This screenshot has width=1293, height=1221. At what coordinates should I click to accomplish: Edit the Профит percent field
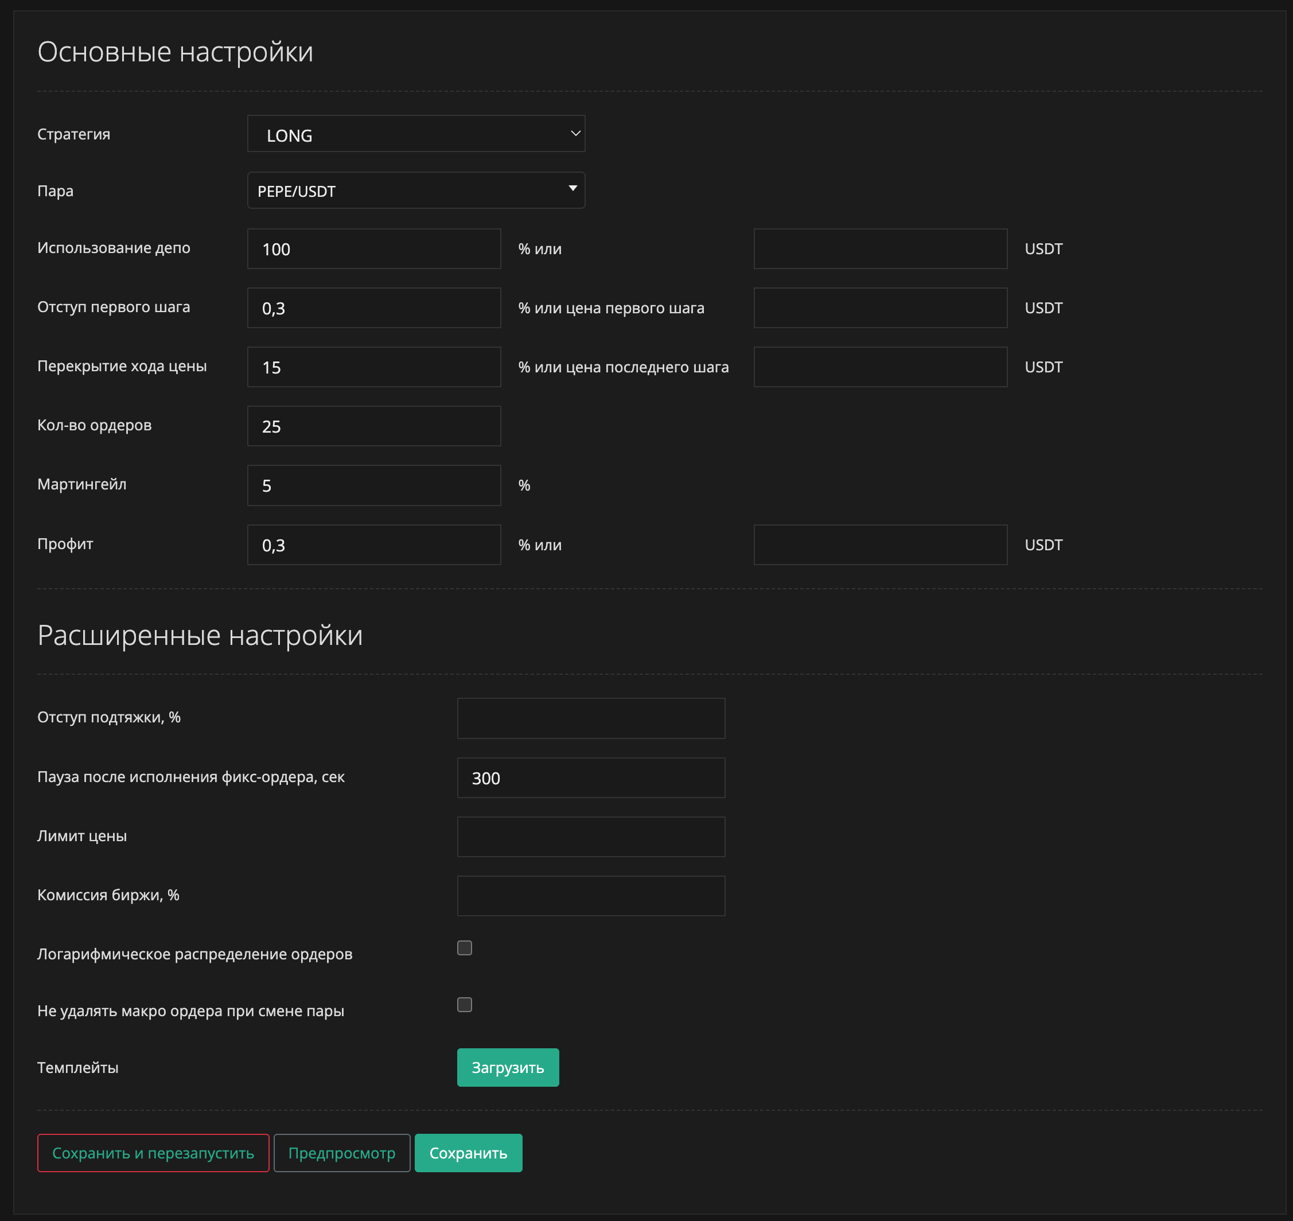(x=373, y=545)
